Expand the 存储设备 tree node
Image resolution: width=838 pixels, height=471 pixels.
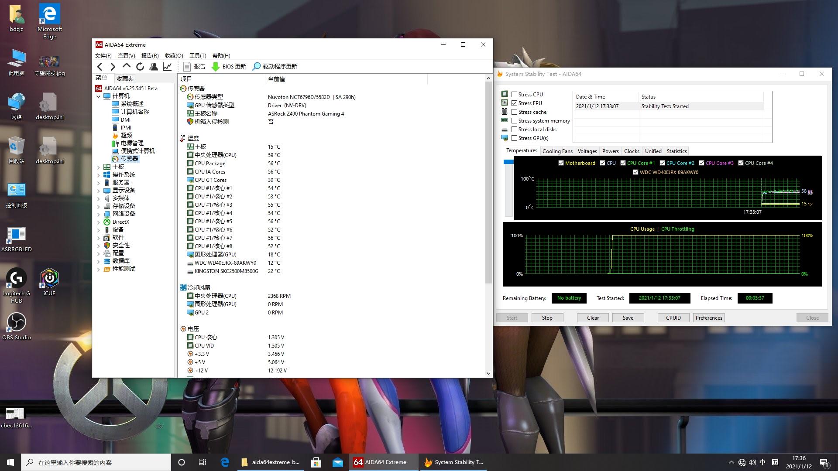point(99,206)
